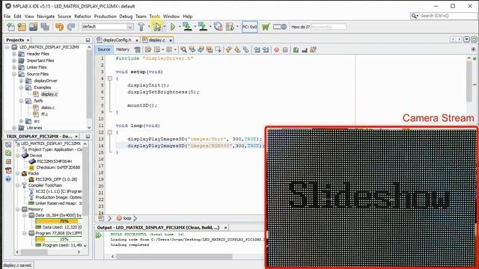The height and width of the screenshot is (269, 479).
Task: Click the Undo arrow icon
Action: pos(59,27)
